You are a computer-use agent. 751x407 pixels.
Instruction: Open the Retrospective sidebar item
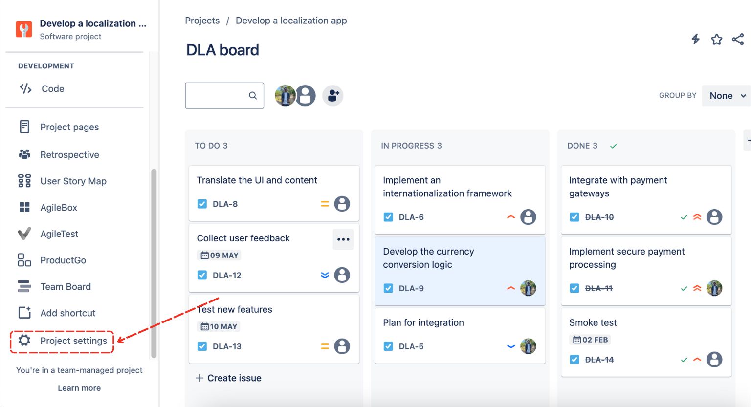click(69, 155)
